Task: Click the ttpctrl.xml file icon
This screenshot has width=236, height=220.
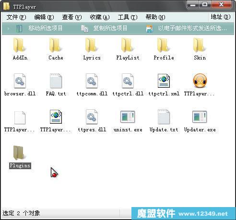Action: coord(164,81)
